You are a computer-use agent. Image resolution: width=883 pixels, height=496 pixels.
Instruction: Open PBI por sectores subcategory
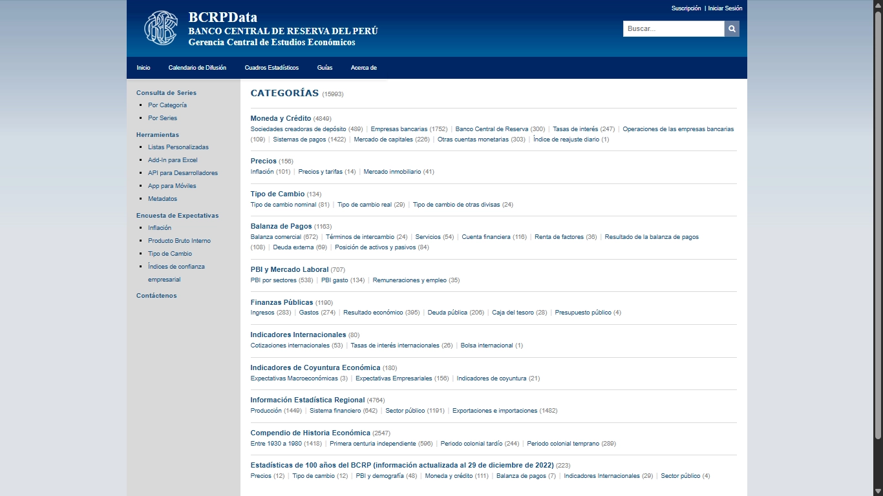point(273,280)
